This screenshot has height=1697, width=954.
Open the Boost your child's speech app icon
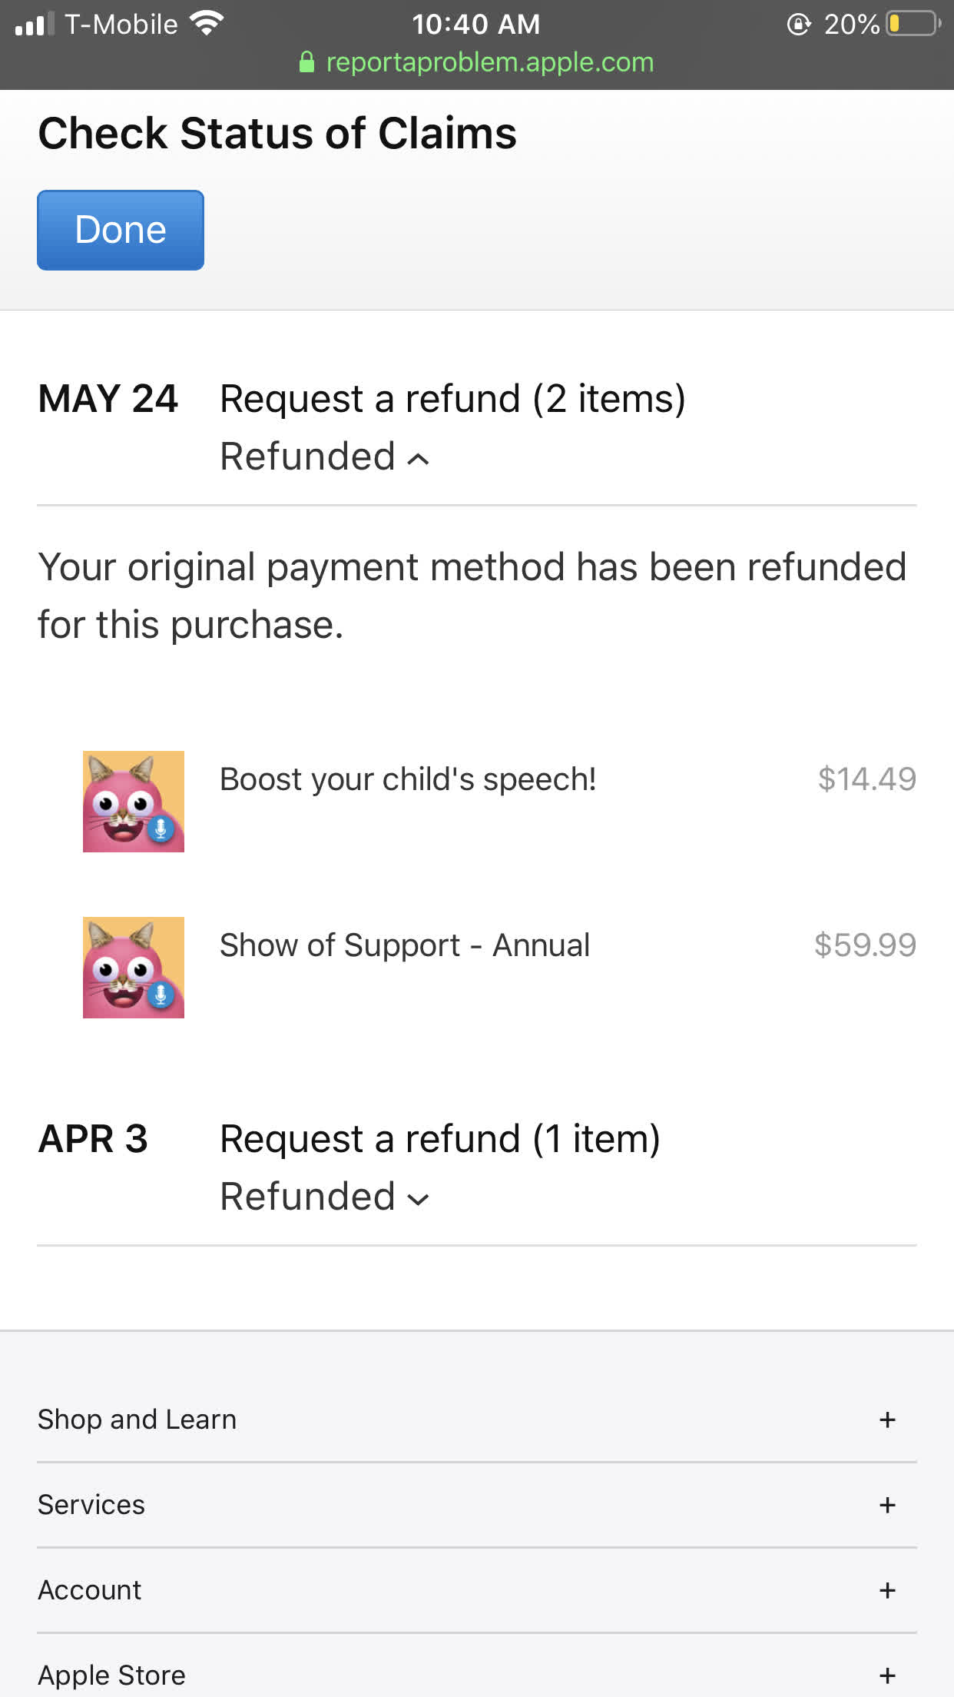point(134,802)
